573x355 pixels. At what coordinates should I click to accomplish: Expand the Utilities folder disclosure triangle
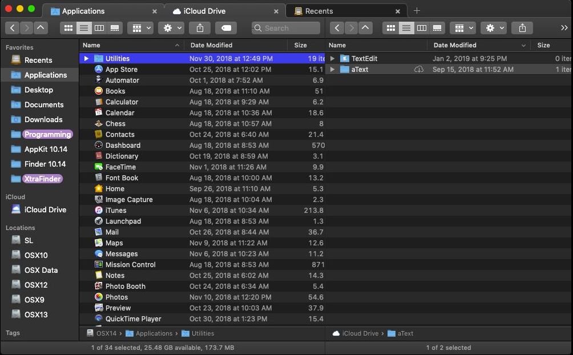[x=86, y=58]
